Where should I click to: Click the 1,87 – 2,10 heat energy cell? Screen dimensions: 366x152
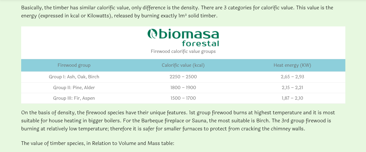tap(292, 98)
